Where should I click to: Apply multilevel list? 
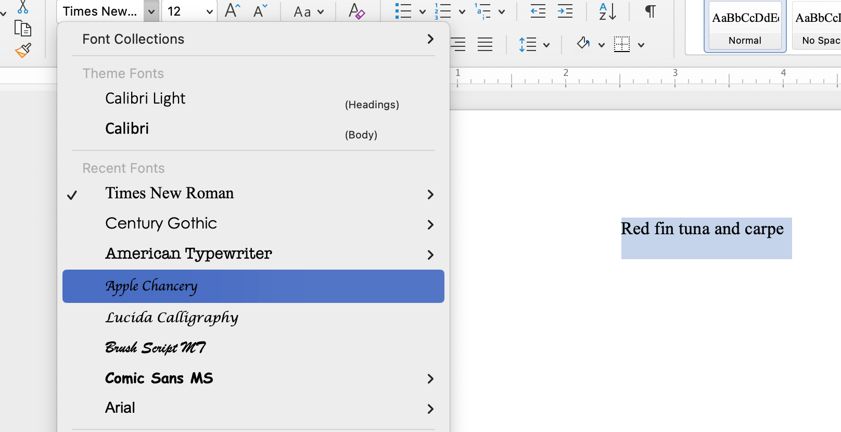tap(482, 11)
